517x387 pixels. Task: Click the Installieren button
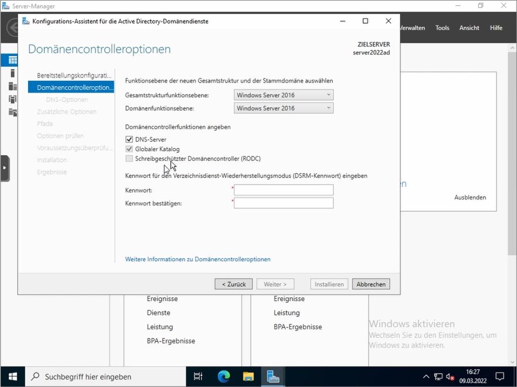(329, 284)
